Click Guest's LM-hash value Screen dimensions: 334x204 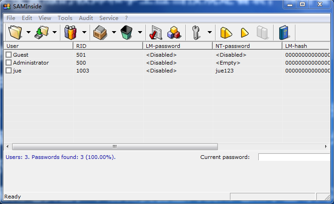pos(308,55)
